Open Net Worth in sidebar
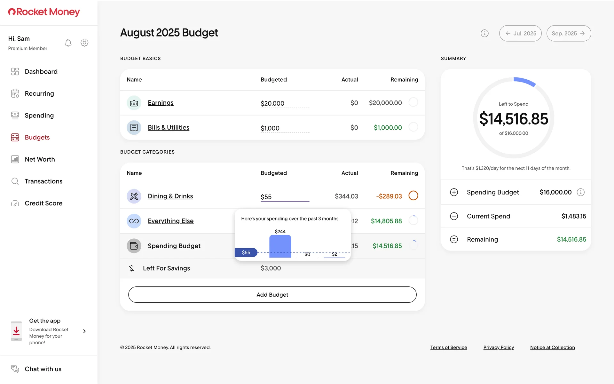 [x=40, y=159]
